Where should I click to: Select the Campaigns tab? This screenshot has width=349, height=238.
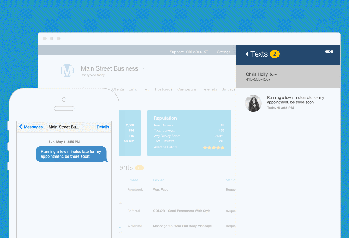pos(187,89)
